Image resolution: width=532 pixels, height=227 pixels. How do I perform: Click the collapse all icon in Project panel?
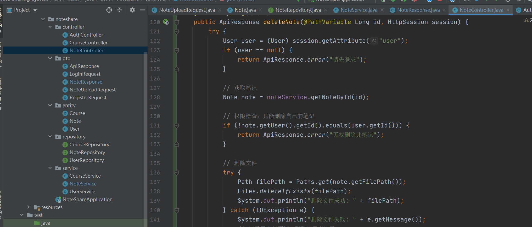(119, 10)
